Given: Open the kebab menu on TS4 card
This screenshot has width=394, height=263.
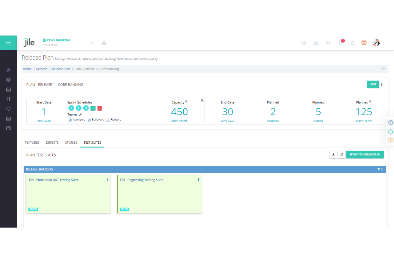Looking at the screenshot, I should click(x=107, y=179).
